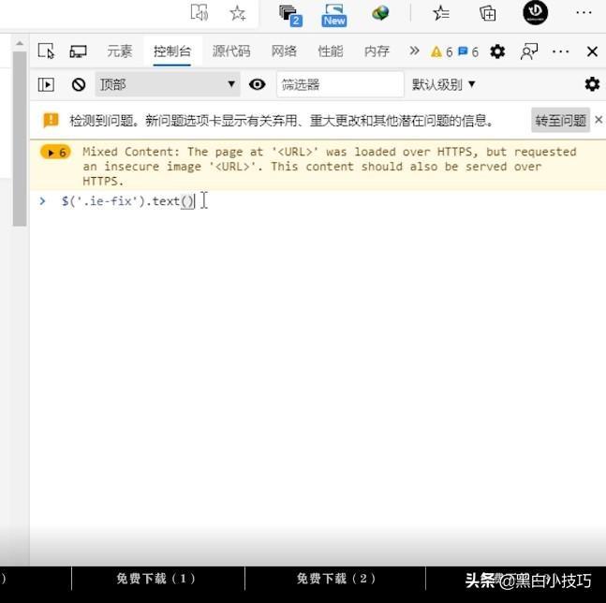Toggle device emulation mode icon
This screenshot has width=606, height=603.
pyautogui.click(x=78, y=51)
